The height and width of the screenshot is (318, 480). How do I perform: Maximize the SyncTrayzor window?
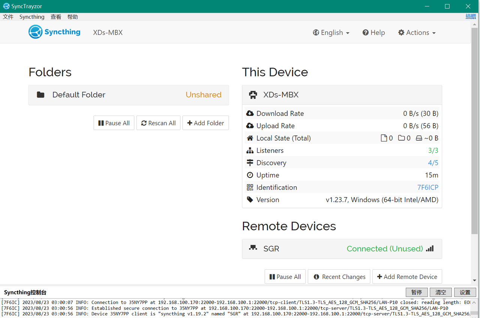[447, 6]
